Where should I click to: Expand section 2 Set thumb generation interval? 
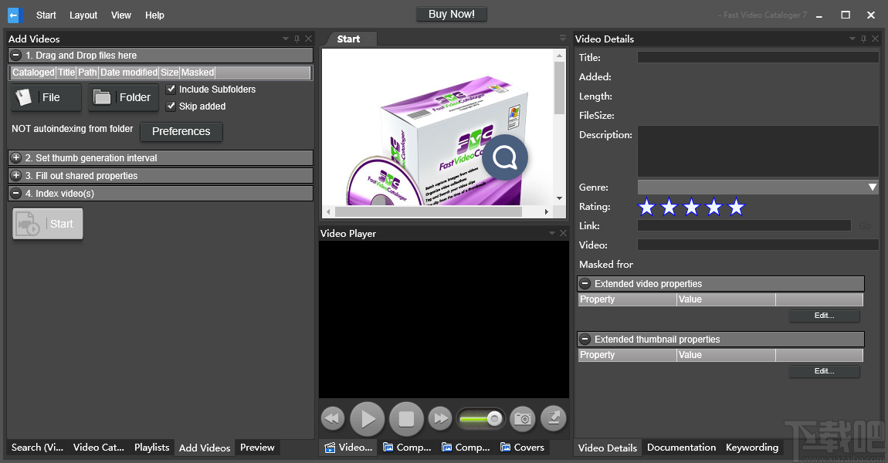click(15, 157)
